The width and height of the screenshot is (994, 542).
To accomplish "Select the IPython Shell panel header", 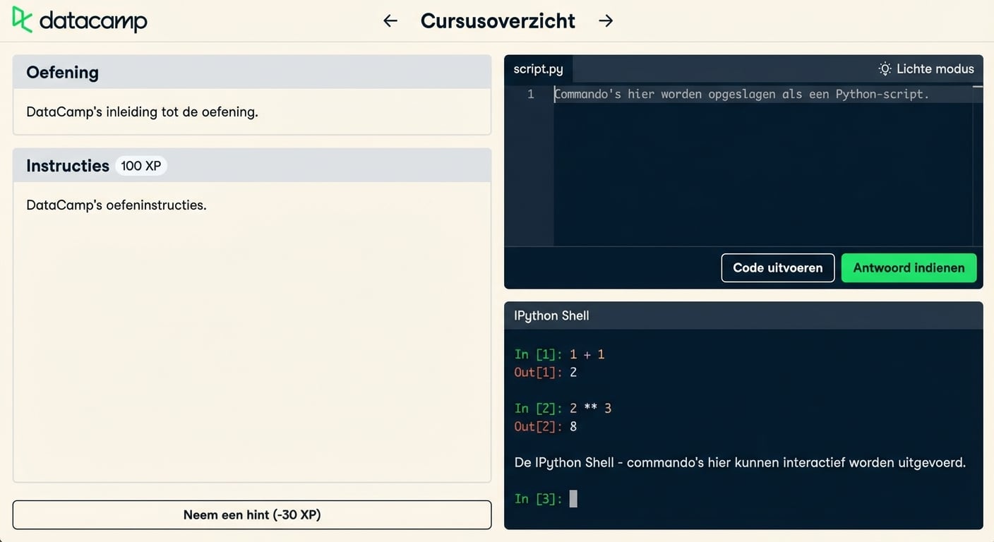I will click(551, 315).
